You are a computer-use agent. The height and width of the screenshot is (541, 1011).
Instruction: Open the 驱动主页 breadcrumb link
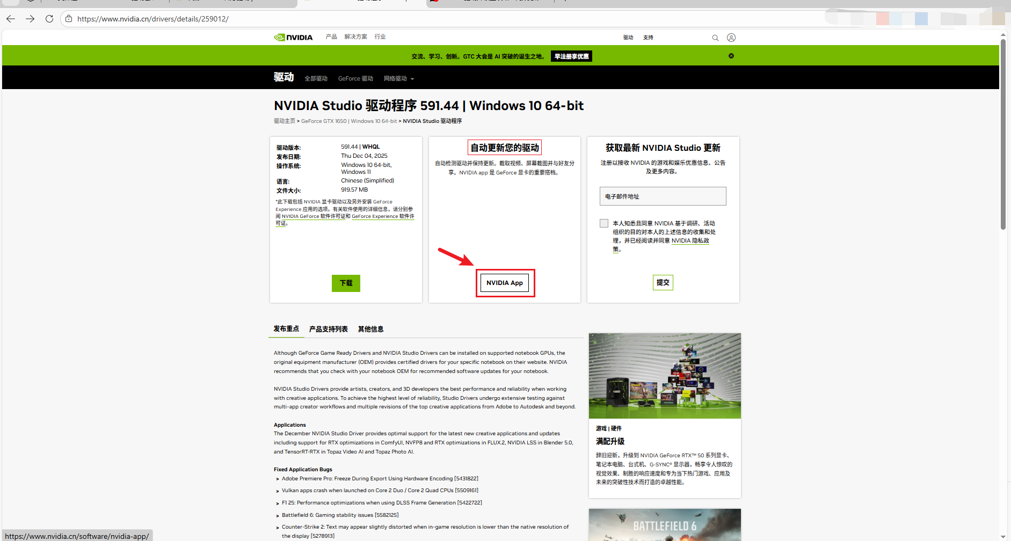tap(285, 121)
